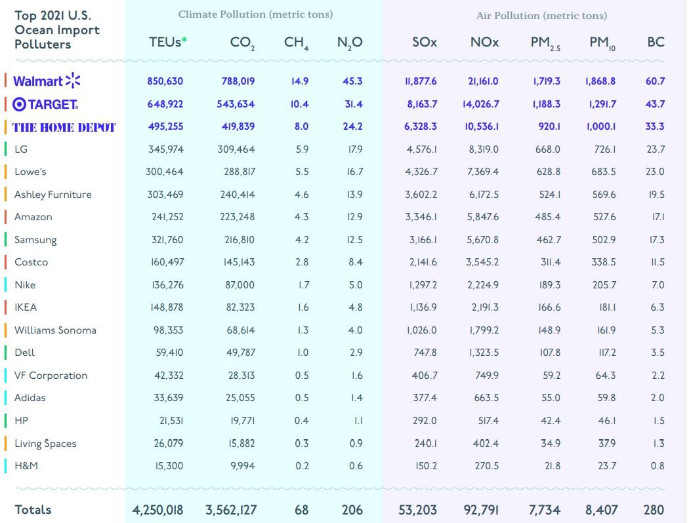The height and width of the screenshot is (523, 689).
Task: Click the Totals row label
Action: pos(33,509)
